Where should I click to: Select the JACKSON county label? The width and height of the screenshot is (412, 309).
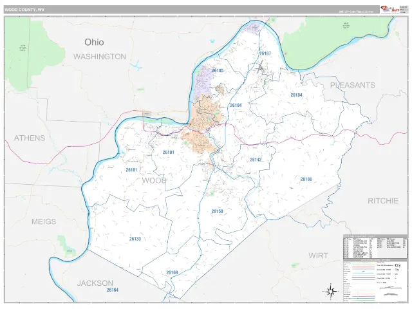pyautogui.click(x=95, y=283)
